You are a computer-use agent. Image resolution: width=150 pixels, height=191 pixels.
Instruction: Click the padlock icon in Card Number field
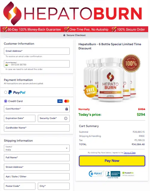tap(67, 109)
